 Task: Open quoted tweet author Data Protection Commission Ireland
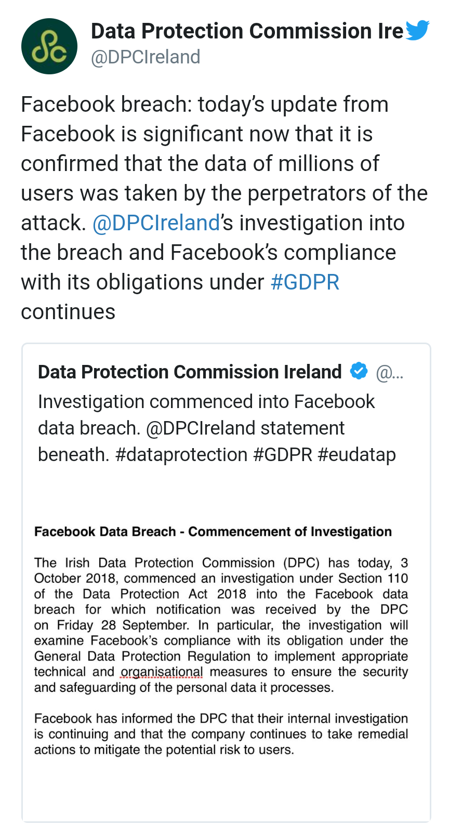click(190, 372)
